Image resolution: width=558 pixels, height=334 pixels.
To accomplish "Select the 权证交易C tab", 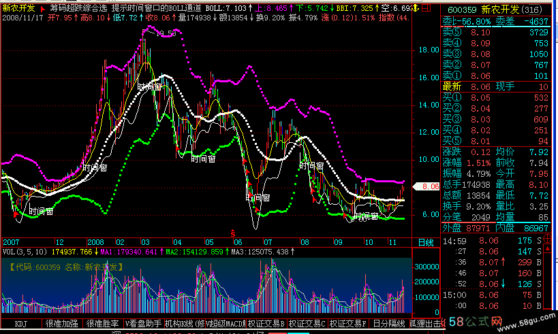I will point(307,324).
